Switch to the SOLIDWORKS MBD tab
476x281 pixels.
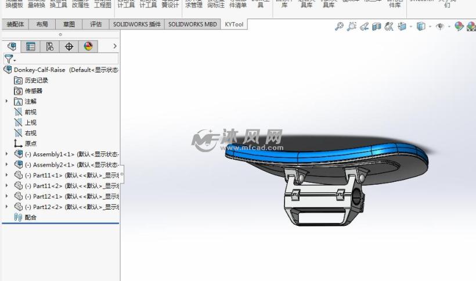(193, 24)
